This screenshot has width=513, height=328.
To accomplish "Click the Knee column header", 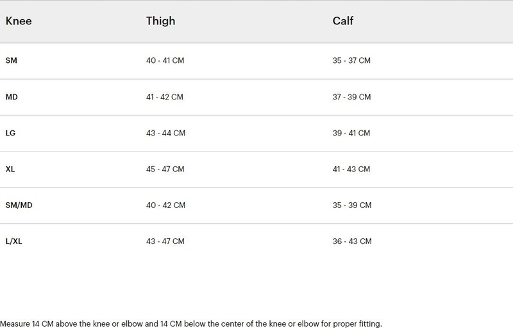I will click(19, 21).
